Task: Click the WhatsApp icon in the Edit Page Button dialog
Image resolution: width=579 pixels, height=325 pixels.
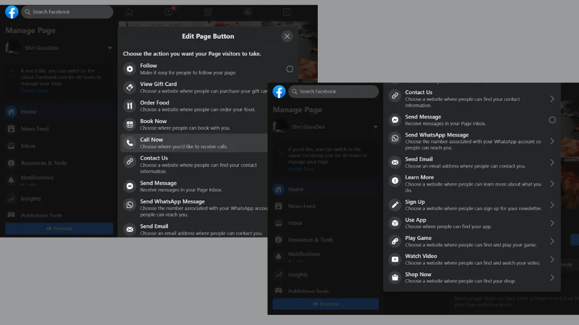Action: 129,204
